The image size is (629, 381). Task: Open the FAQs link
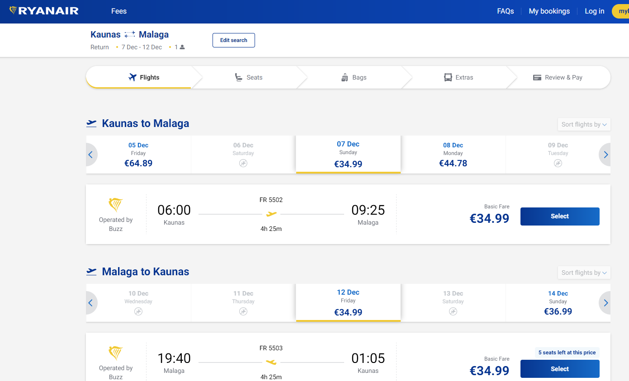coord(505,11)
